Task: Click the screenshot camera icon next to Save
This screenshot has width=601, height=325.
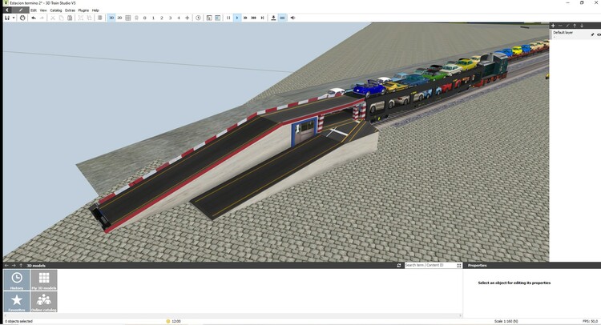Action: click(22, 18)
